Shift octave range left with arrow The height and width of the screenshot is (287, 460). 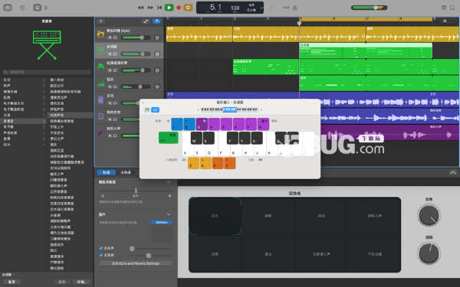199,109
